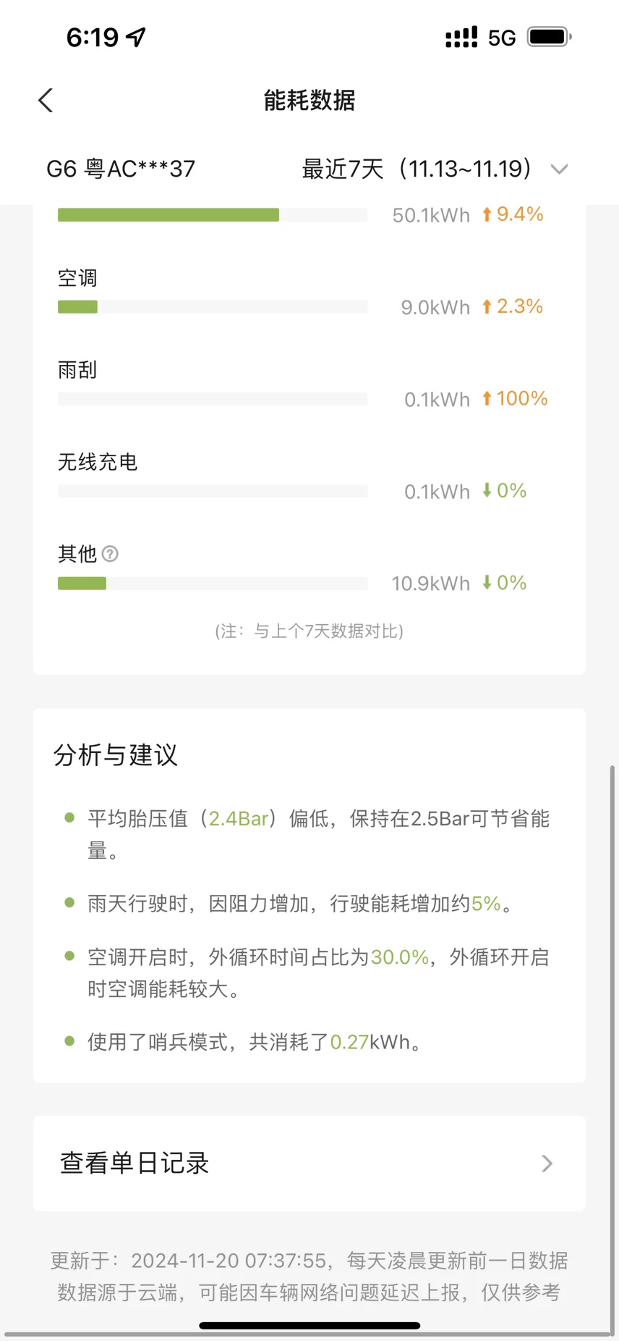The width and height of the screenshot is (619, 1341).
Task: Tap chevron on 查看单日记录 row
Action: coord(547,1163)
